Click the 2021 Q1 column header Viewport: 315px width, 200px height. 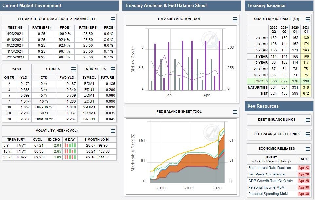[x=306, y=30]
